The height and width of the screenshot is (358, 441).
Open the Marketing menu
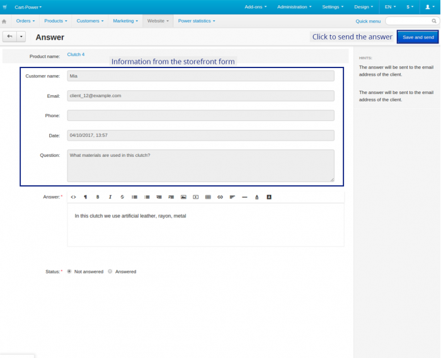[x=125, y=21]
